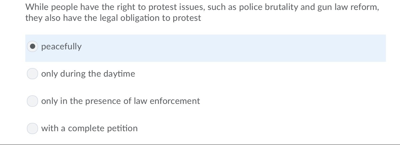Mark the "with a complete petition" radio button
400x145 pixels.
[32, 128]
